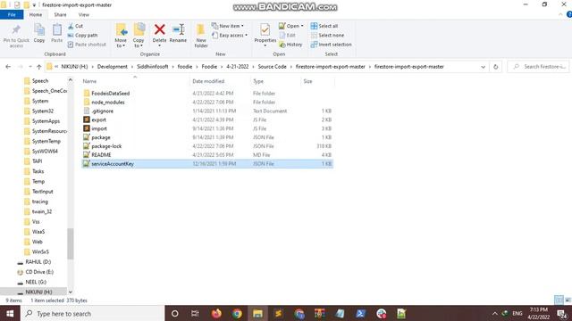Select RAHUL (D:) drive in navigation pane
The image size is (572, 321).
tap(38, 262)
